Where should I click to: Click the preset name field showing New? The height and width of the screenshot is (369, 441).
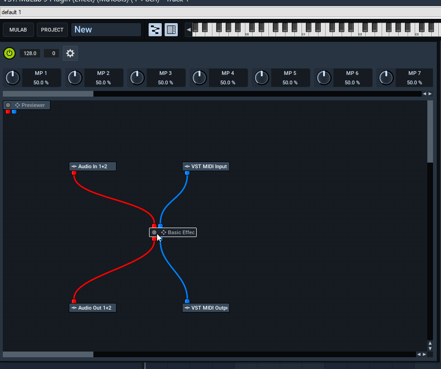(106, 30)
